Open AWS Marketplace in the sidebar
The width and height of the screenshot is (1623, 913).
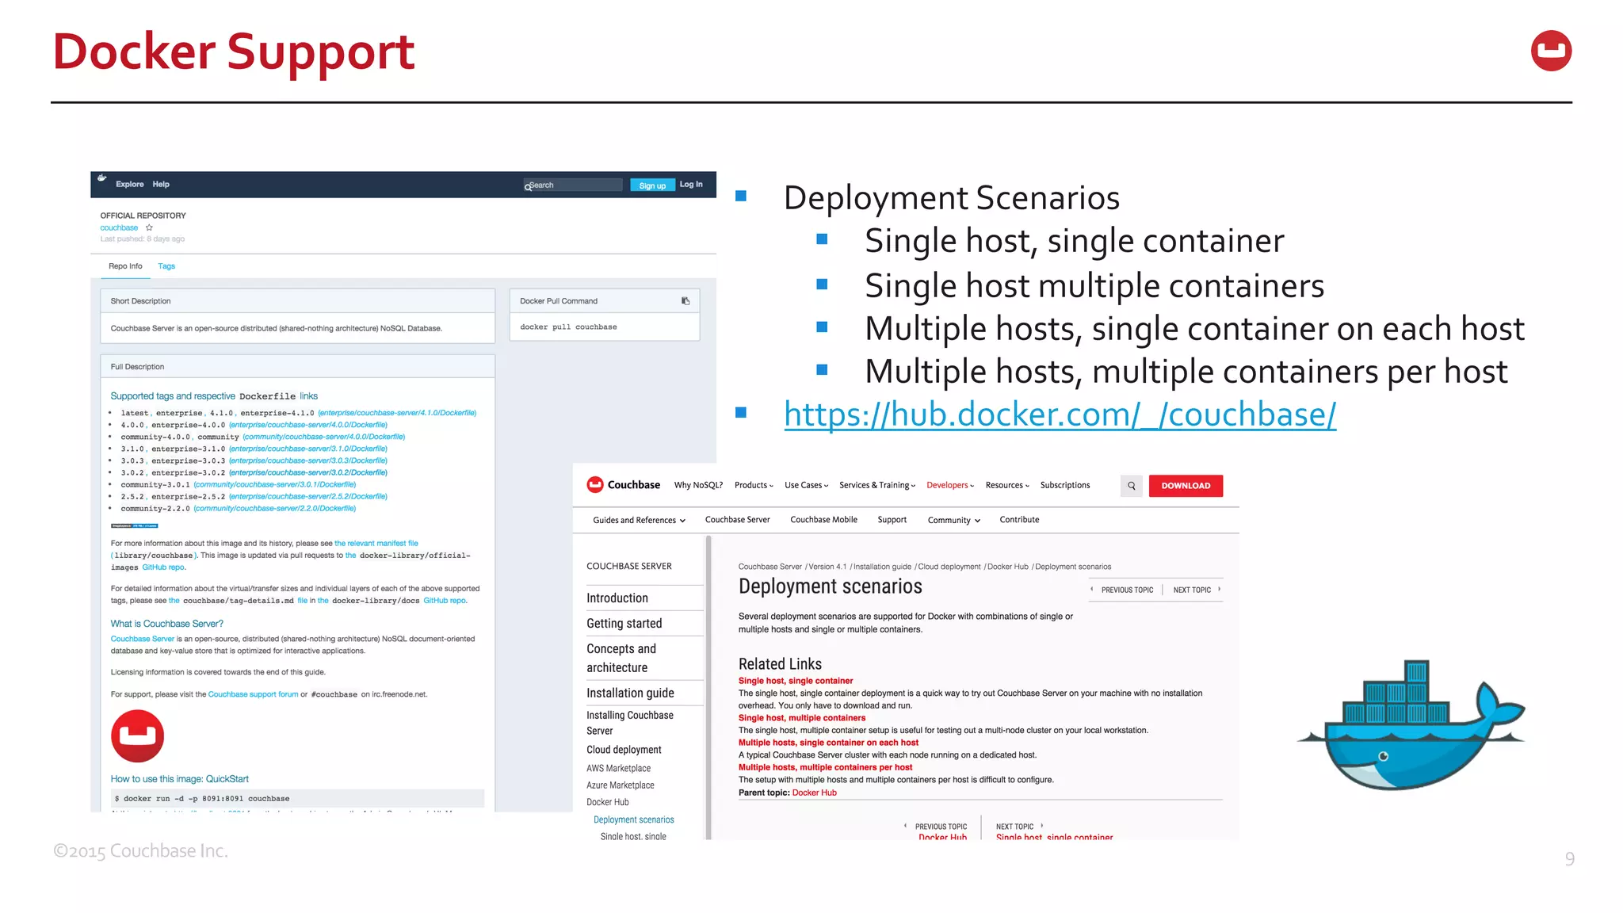[x=618, y=769]
